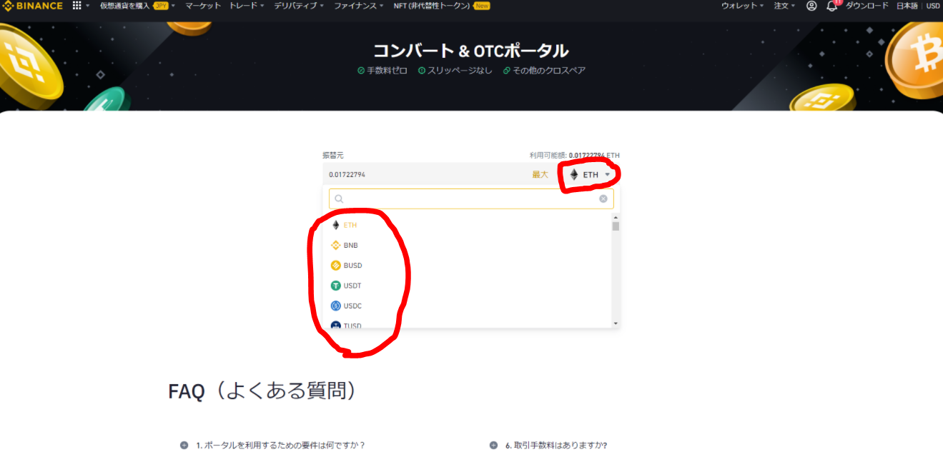943x452 pixels.
Task: Click the coin list scrollbar down arrow
Action: click(x=616, y=323)
